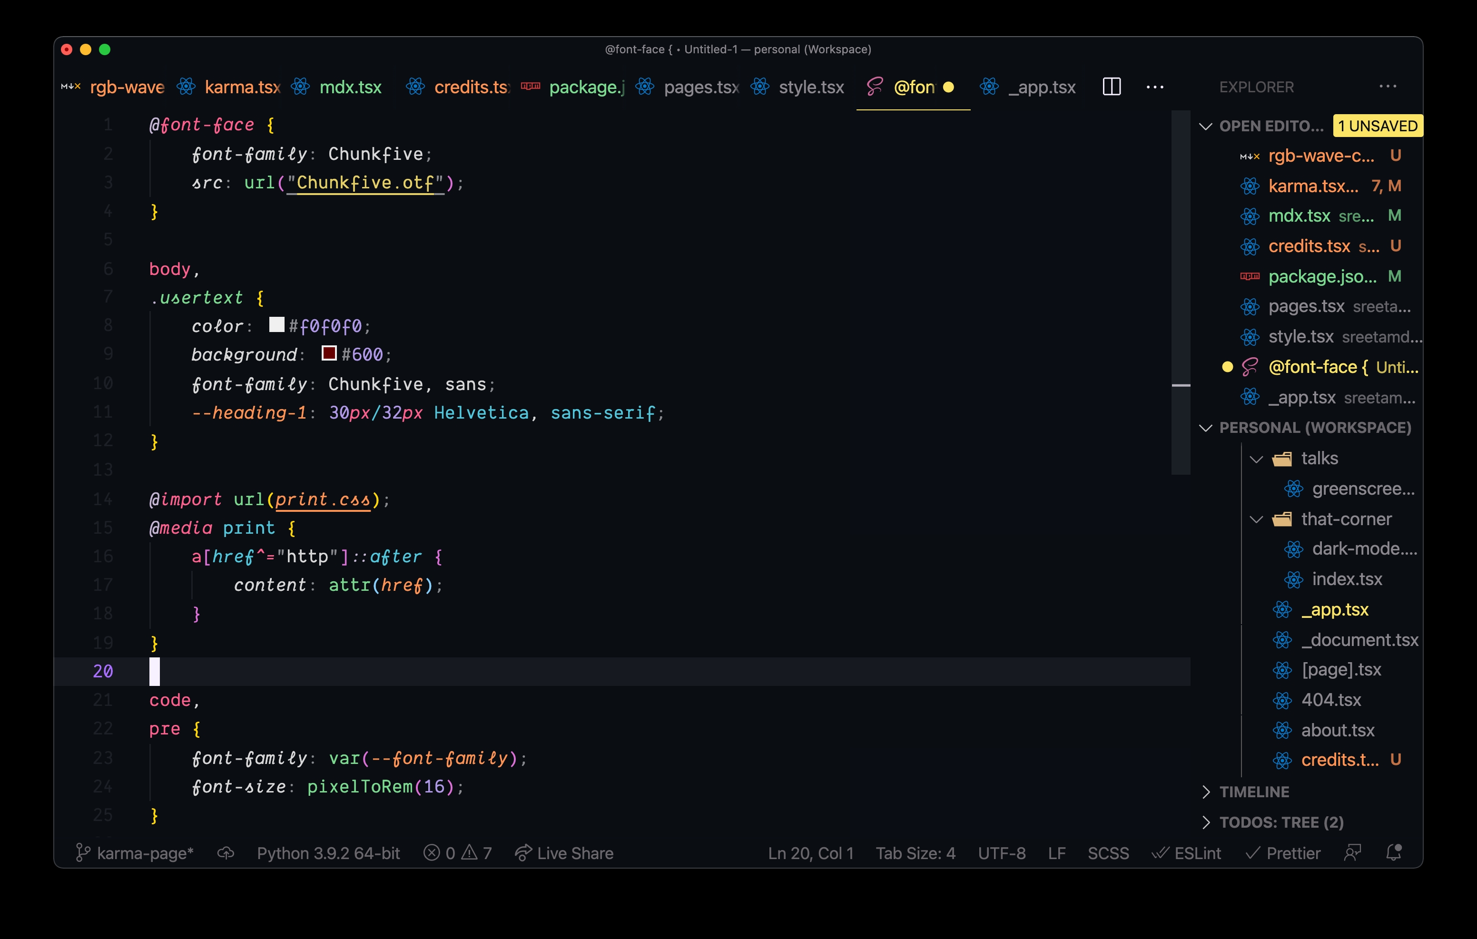Switch to the rgb-wave tab
The height and width of the screenshot is (939, 1477).
[x=113, y=87]
